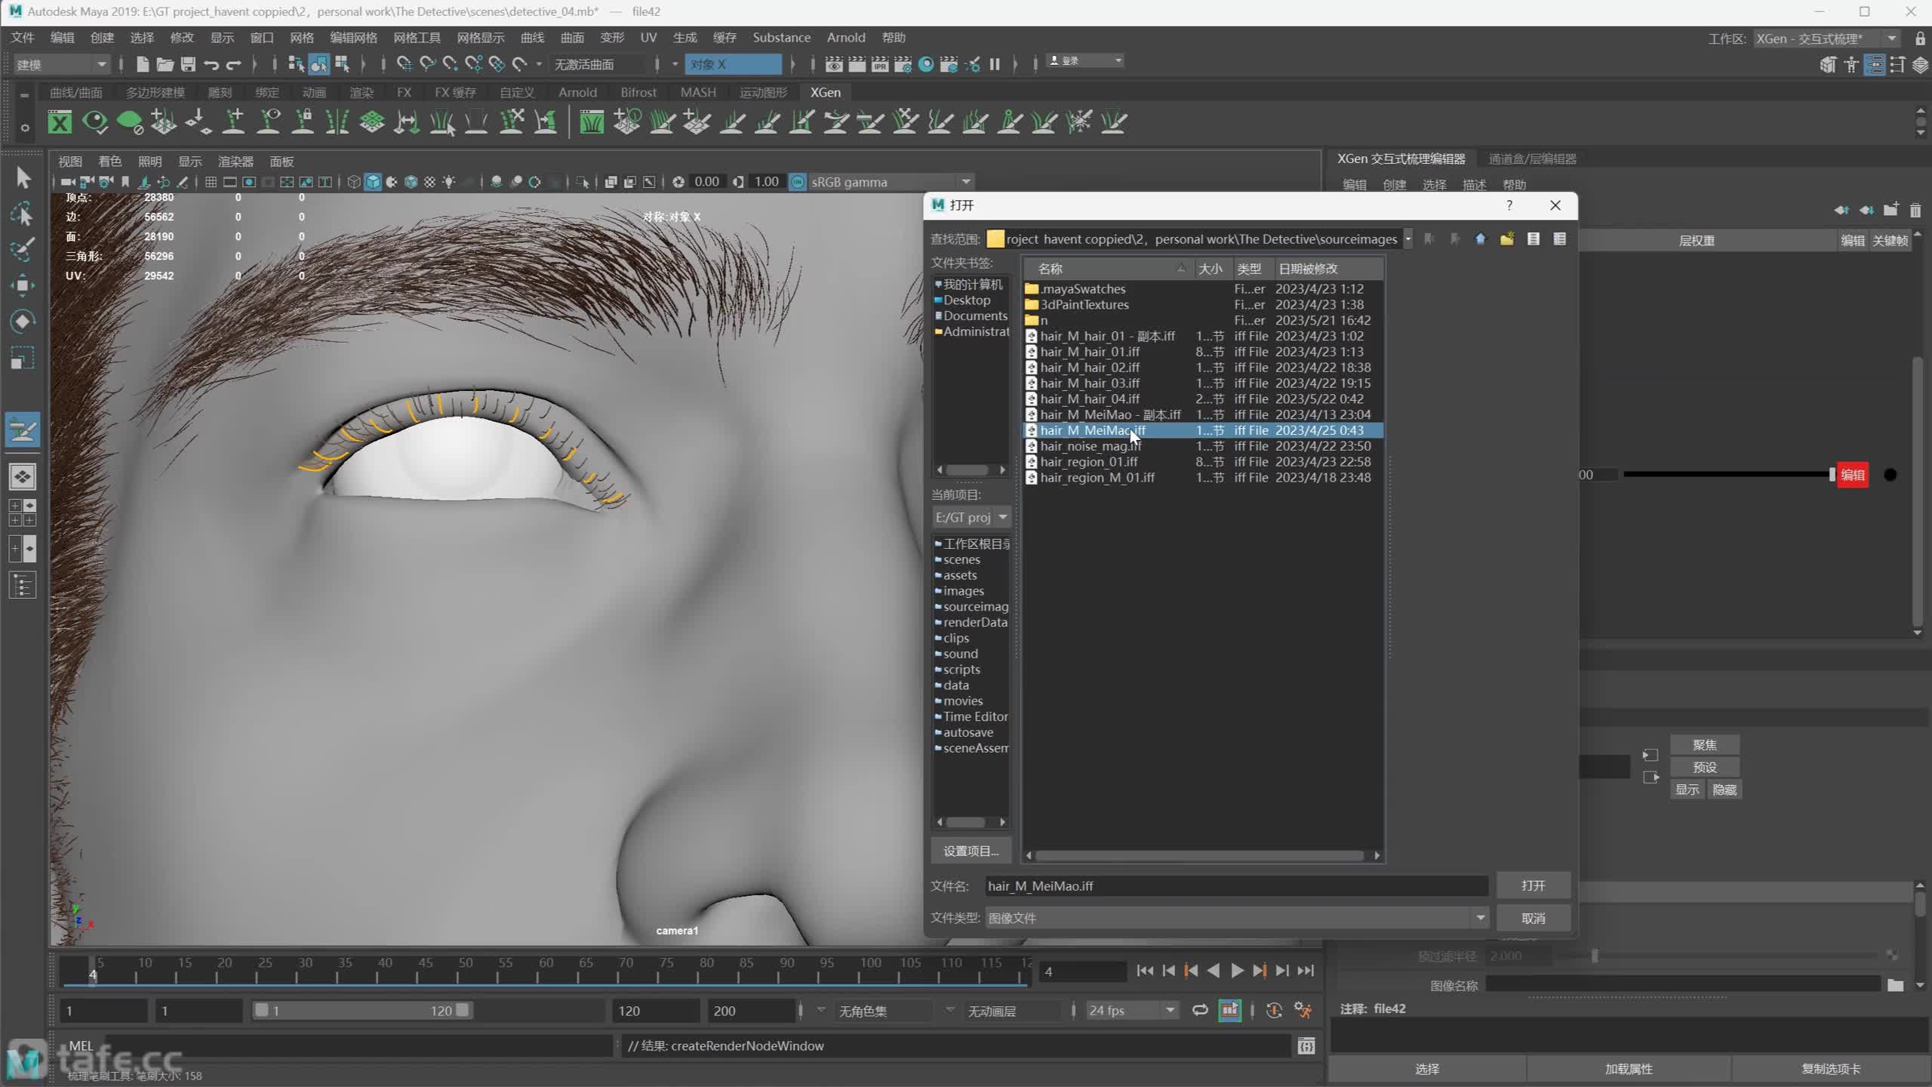Switch dialog to detail view icon
Viewport: 1932px width, 1087px height.
click(1560, 239)
